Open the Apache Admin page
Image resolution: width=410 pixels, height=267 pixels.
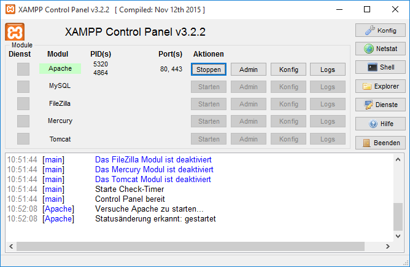[x=248, y=70]
